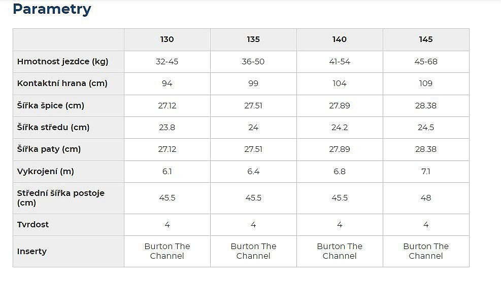Click the 28.38 nose width cell
This screenshot has width=501, height=283.
[426, 105]
